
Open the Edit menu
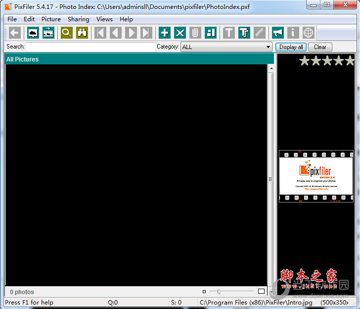[x=29, y=19]
